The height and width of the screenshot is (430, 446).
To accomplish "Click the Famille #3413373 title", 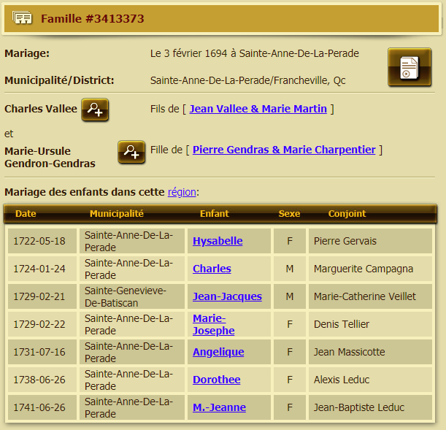I will [93, 19].
